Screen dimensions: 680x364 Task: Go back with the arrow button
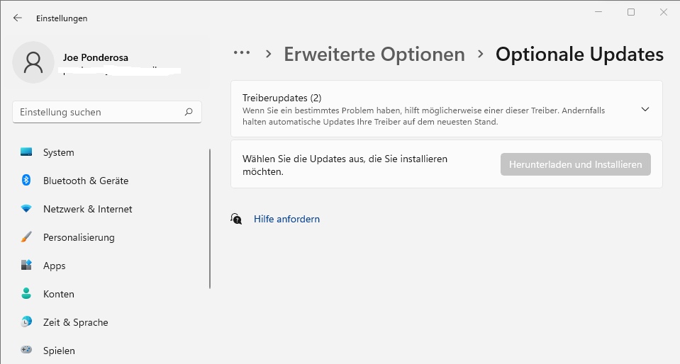[x=18, y=18]
